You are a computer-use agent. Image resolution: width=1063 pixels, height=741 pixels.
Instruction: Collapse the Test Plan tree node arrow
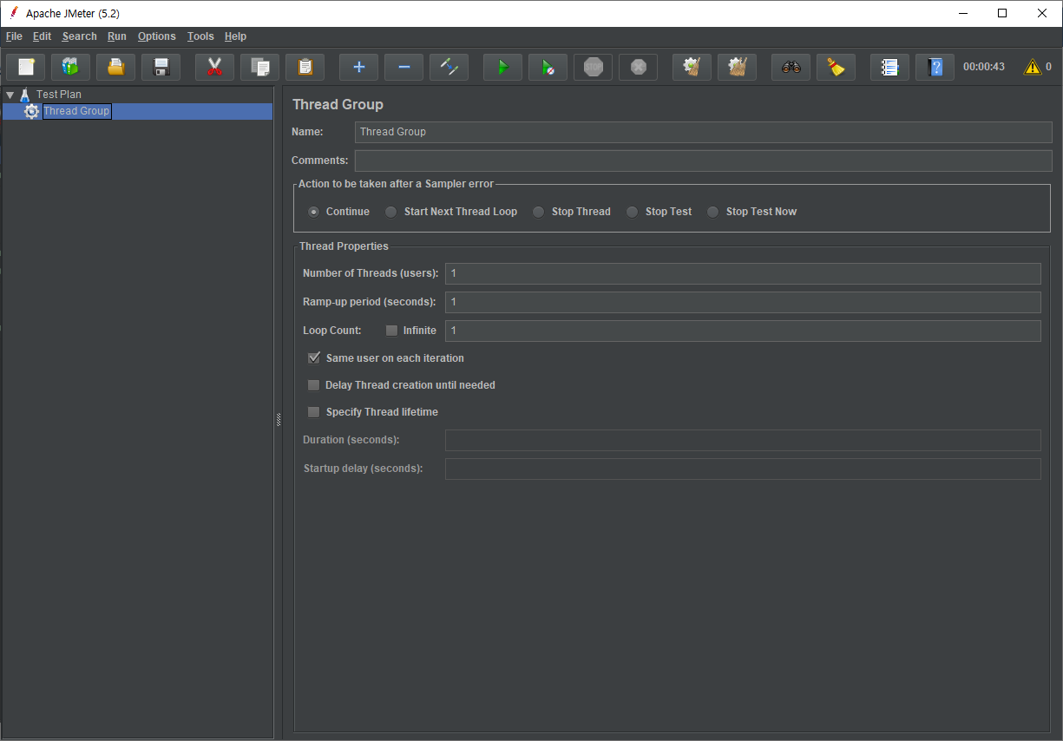[10, 95]
